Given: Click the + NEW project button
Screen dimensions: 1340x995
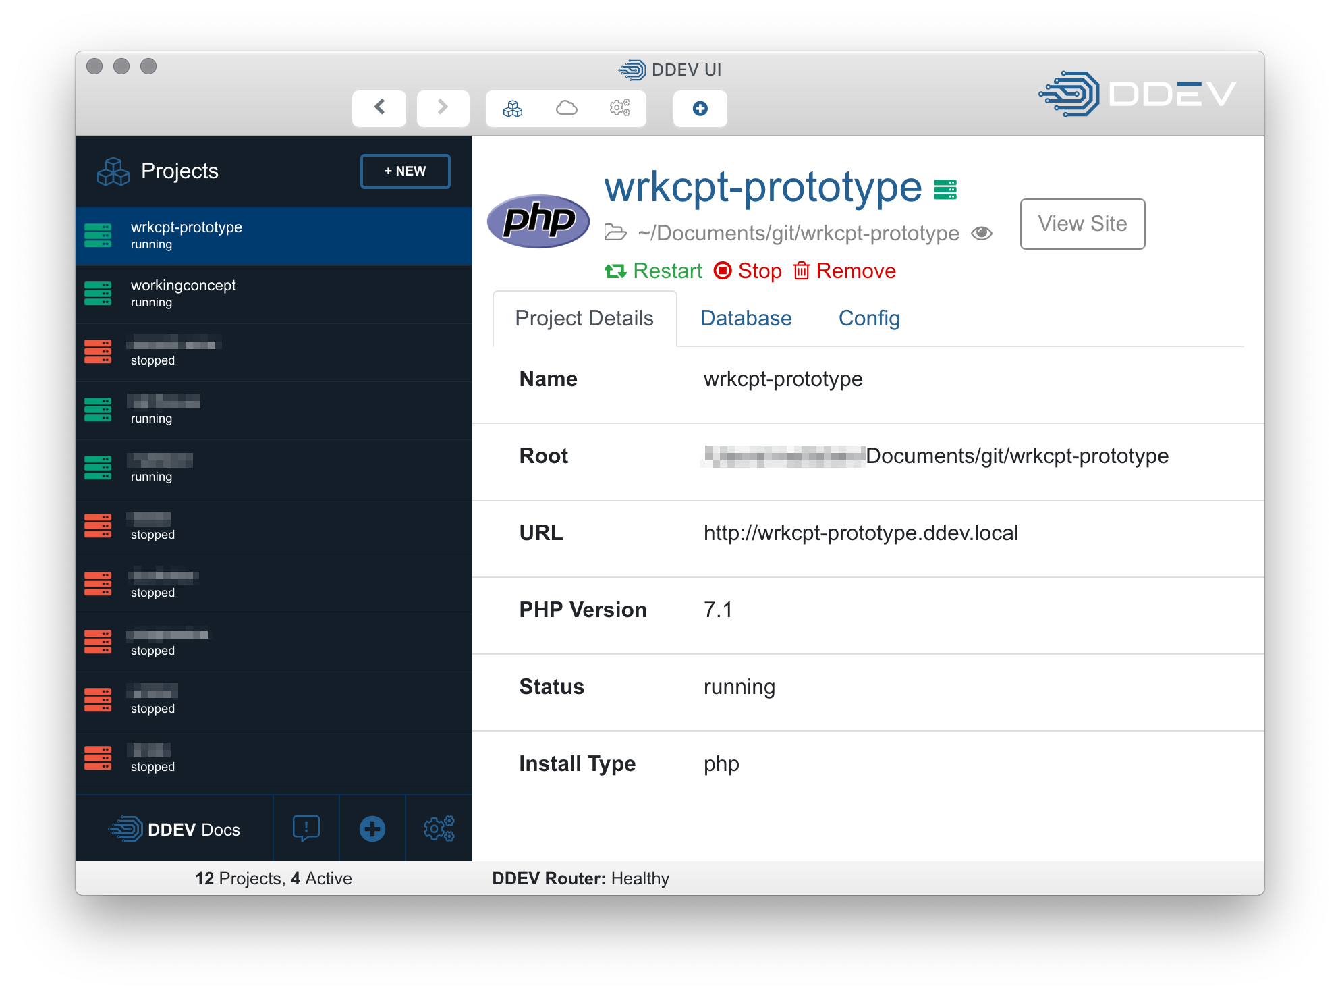Looking at the screenshot, I should click(x=406, y=171).
